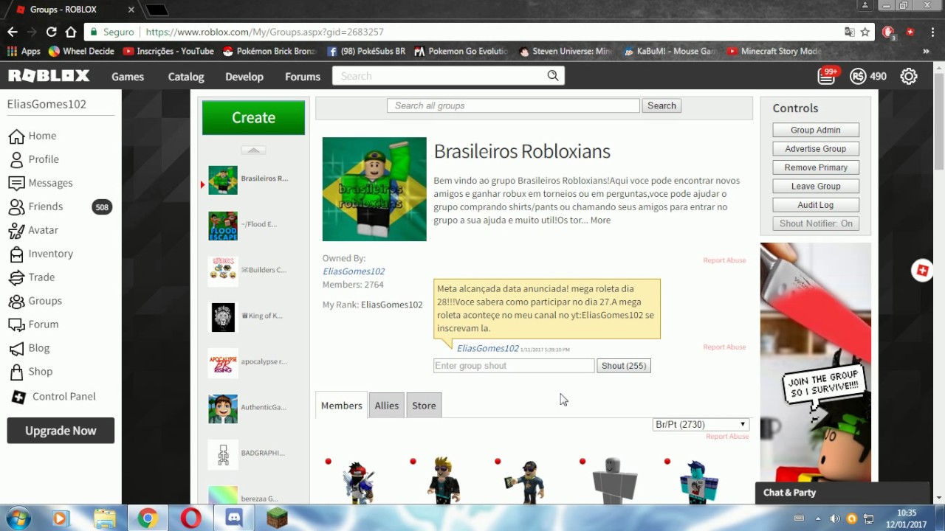The height and width of the screenshot is (531, 945).
Task: Open the Audit Log button
Action: [816, 205]
